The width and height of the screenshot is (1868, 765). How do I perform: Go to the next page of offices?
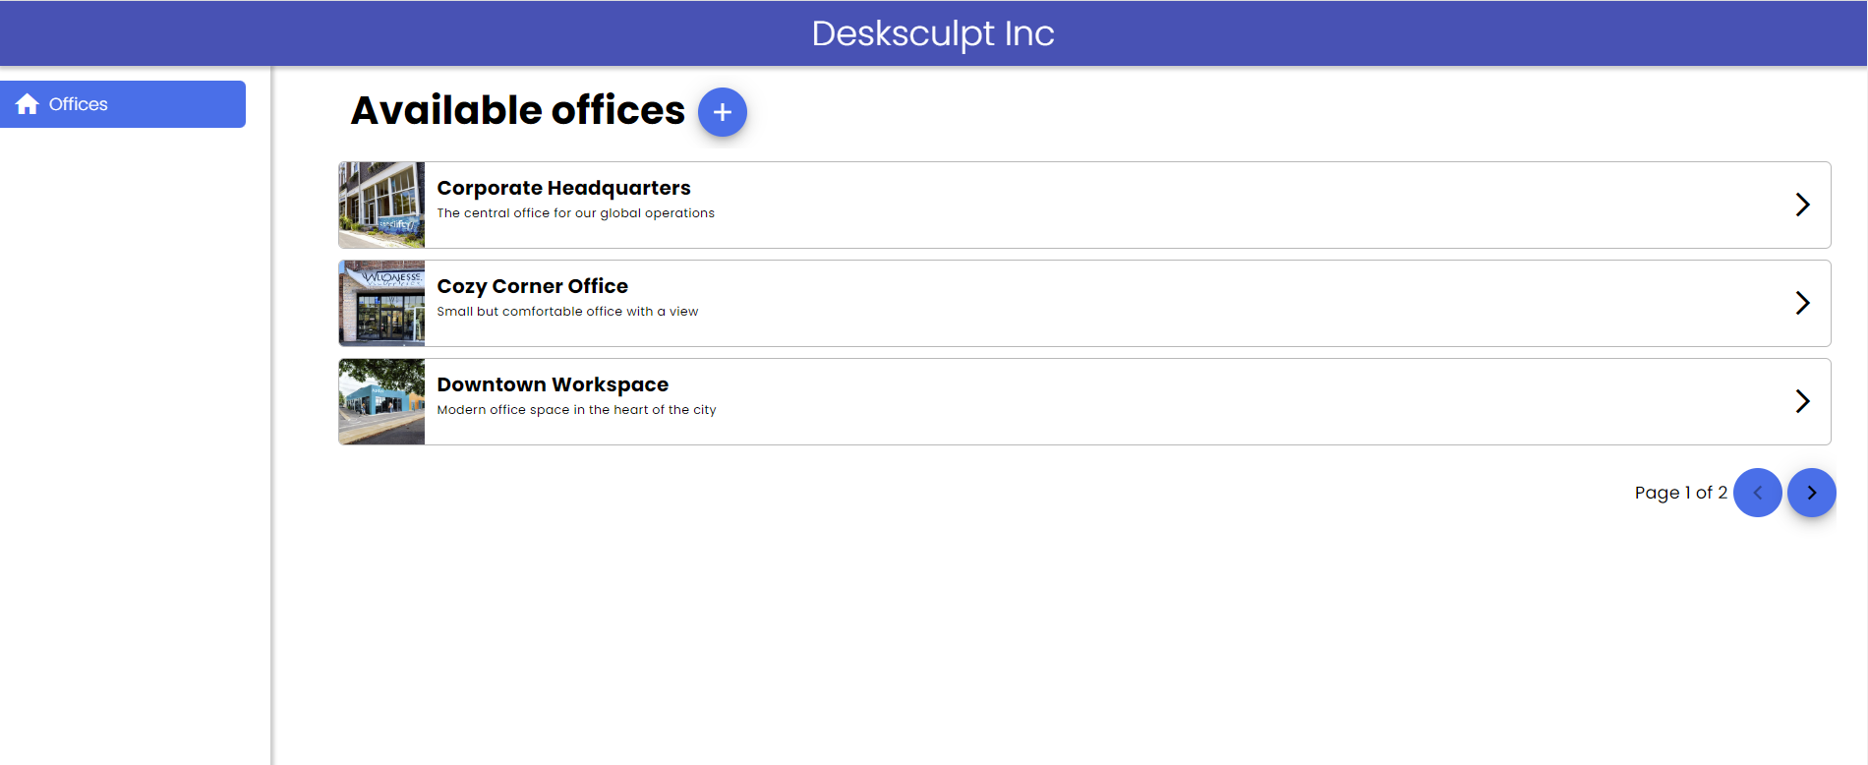[1811, 493]
